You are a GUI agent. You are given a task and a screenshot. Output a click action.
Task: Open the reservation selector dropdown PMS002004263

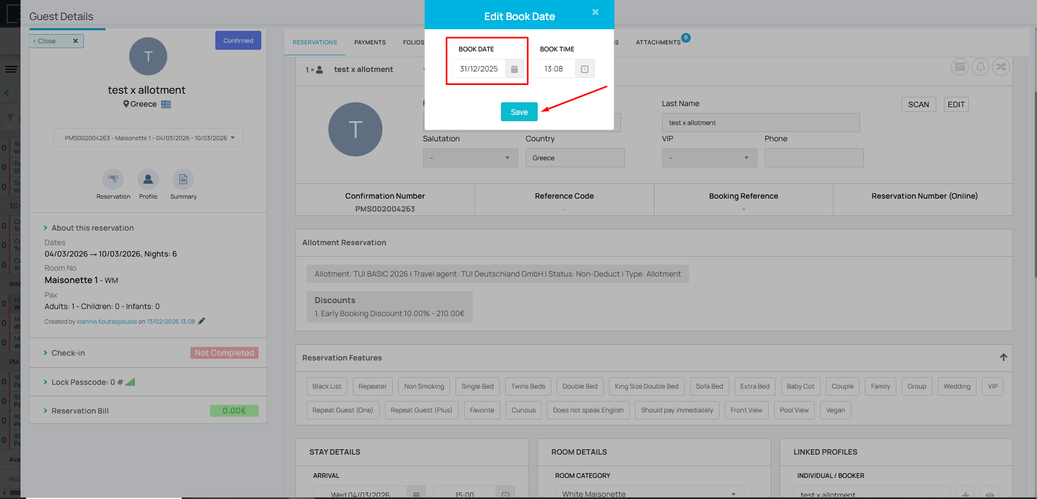pyautogui.click(x=148, y=138)
